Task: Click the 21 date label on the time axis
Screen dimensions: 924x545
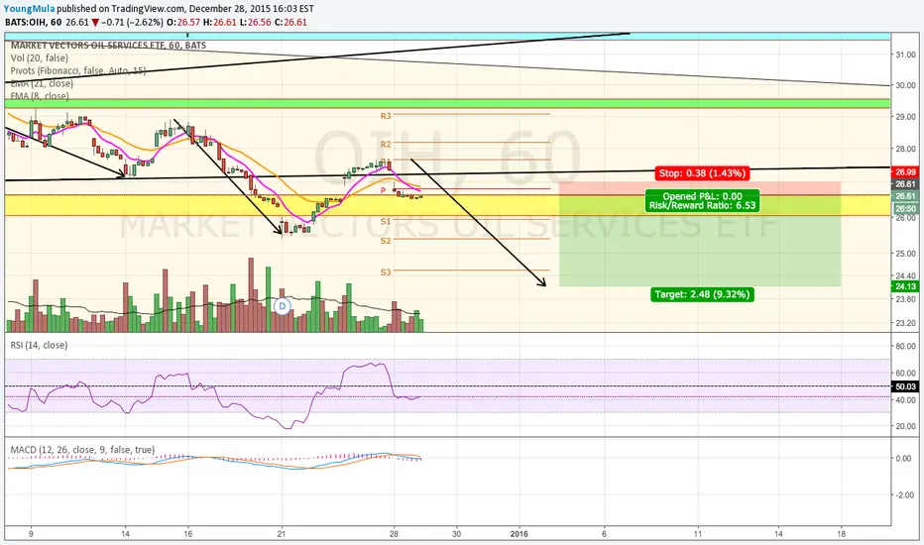Action: point(282,534)
